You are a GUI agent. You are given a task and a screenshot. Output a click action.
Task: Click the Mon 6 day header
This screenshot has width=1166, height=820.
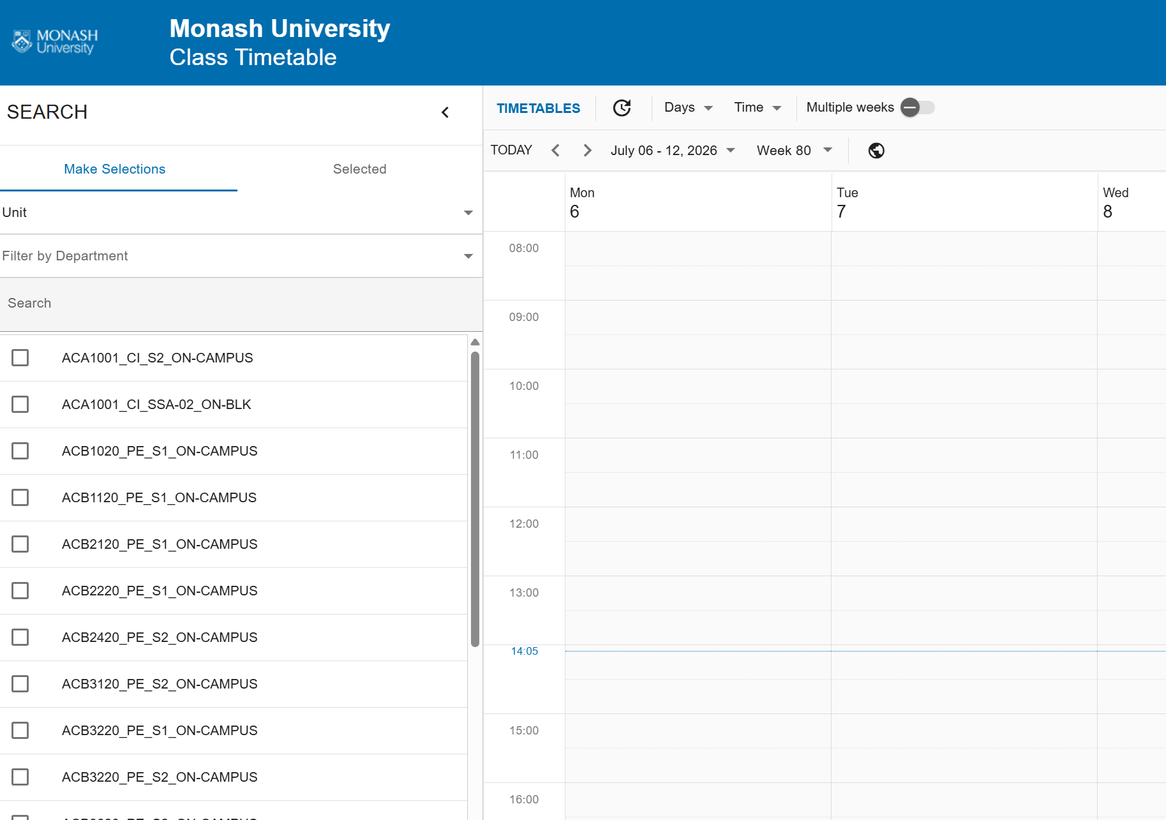click(698, 202)
